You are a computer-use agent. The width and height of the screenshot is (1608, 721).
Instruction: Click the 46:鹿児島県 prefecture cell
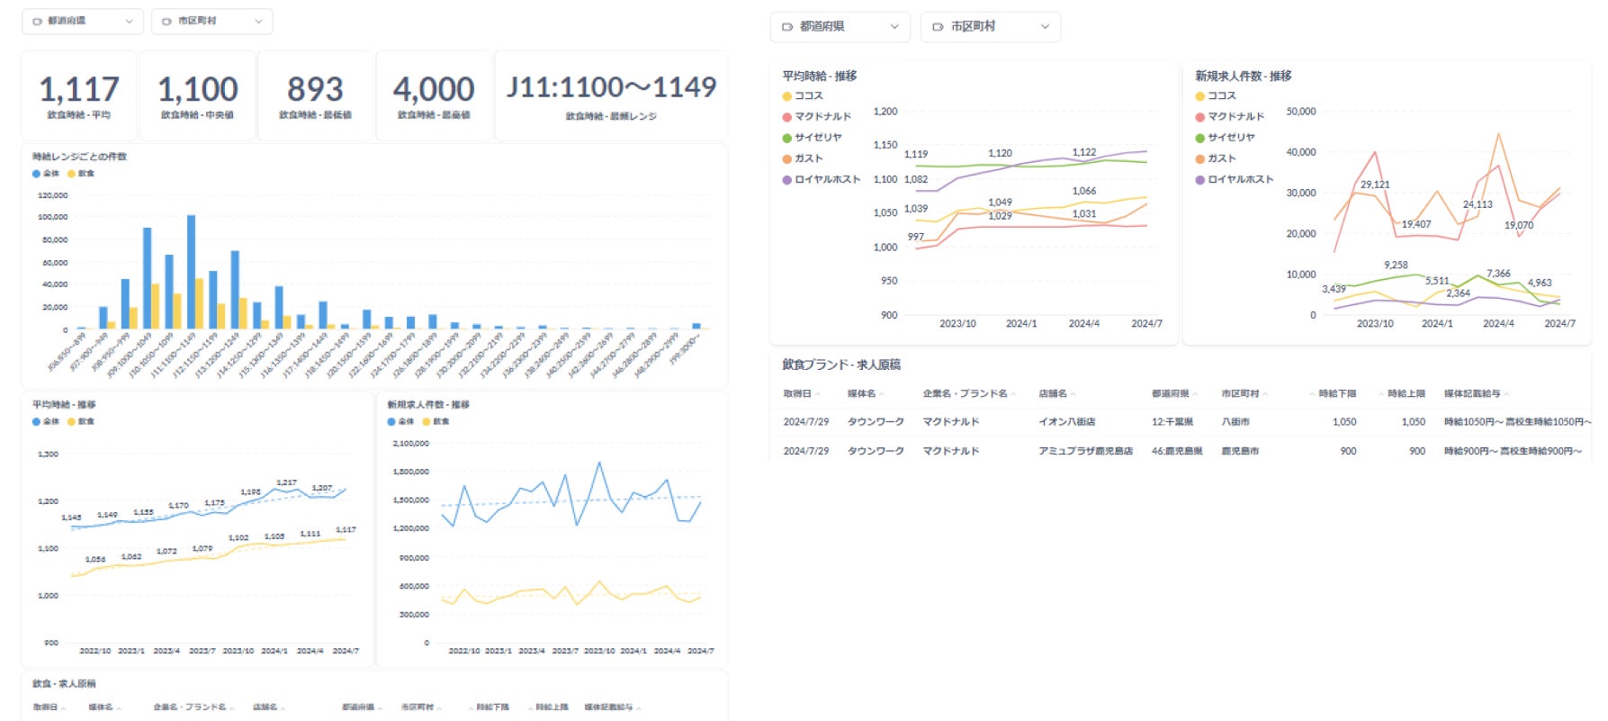(1177, 451)
